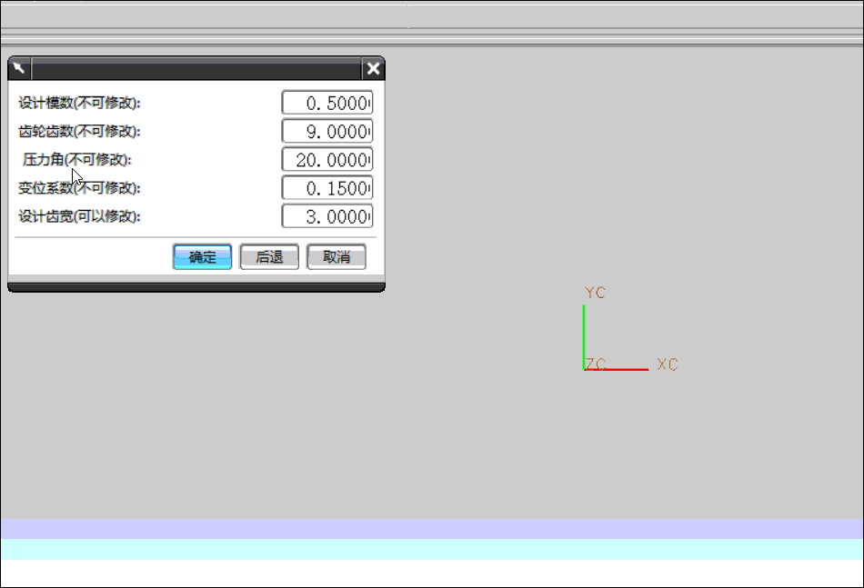Click the 设计齿宽 value field showing 3.0000
Screen dimensions: 864x588
coord(327,216)
